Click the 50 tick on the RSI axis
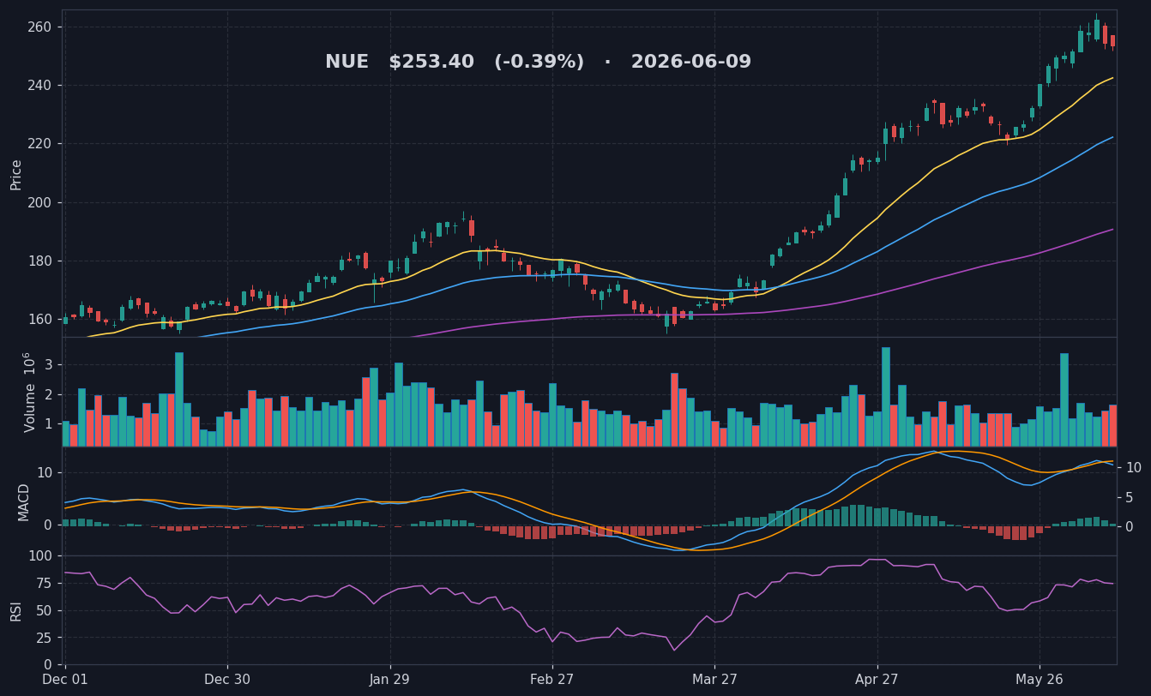The height and width of the screenshot is (696, 1151). pyautogui.click(x=45, y=610)
